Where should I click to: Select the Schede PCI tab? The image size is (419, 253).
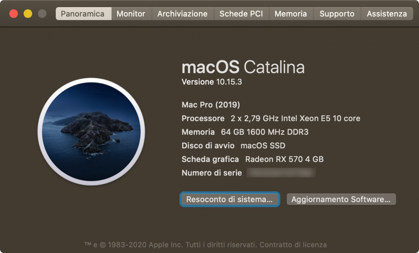click(x=241, y=14)
